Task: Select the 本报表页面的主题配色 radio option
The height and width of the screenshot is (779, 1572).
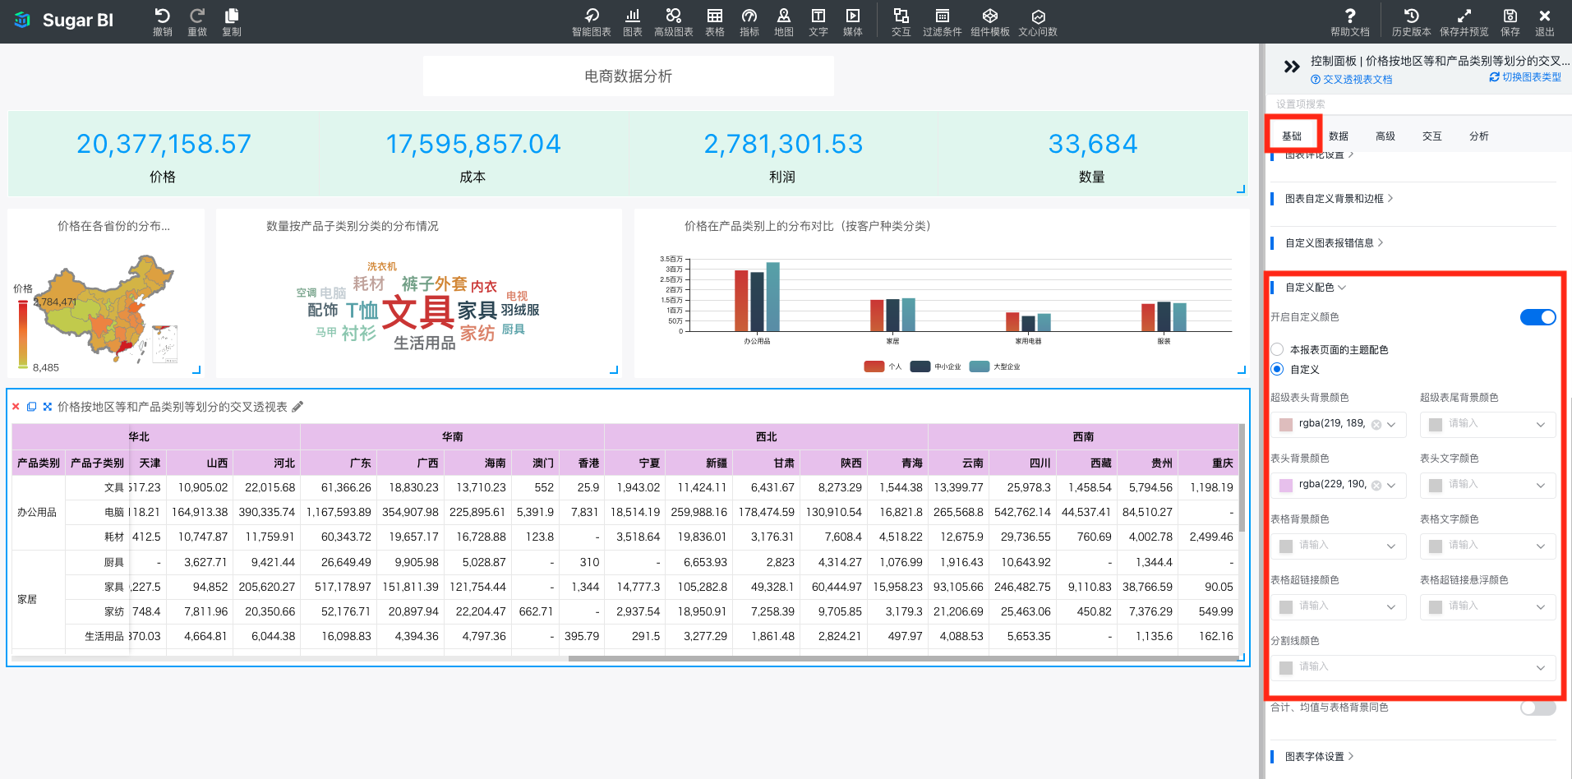Action: [1277, 349]
